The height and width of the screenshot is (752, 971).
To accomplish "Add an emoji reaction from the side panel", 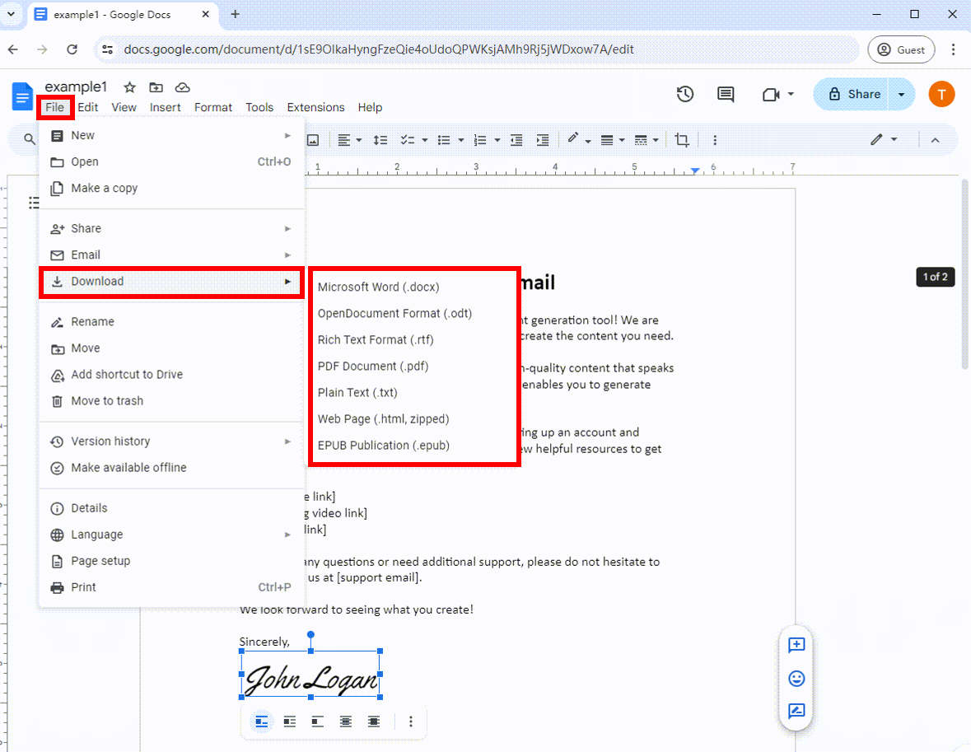I will [796, 679].
